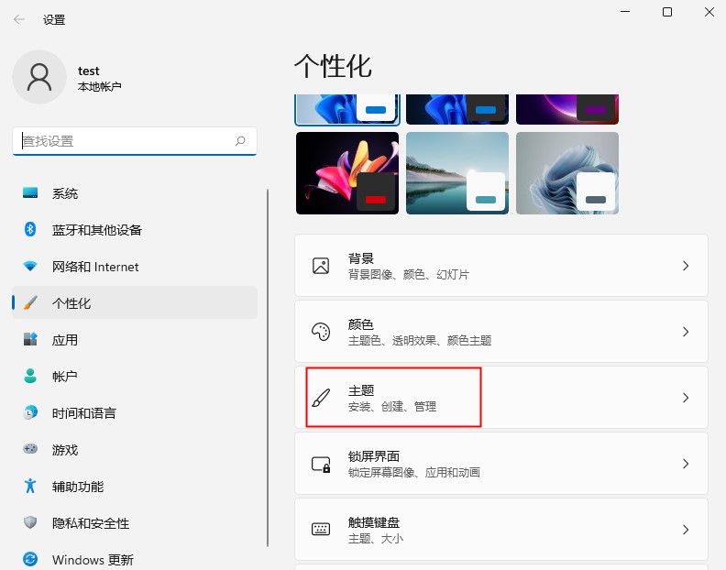Viewport: 726px width, 570px height.
Task: Click the 帐户 person icon
Action: (x=30, y=376)
